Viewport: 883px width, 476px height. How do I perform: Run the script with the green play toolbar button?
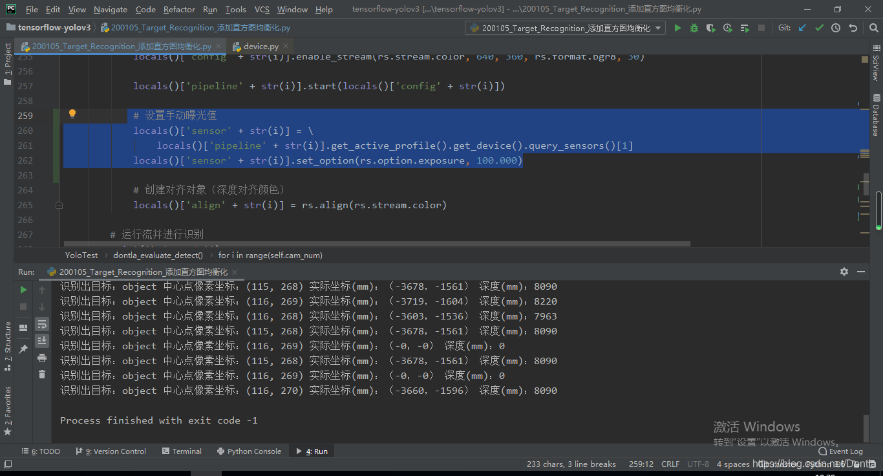[x=677, y=28]
